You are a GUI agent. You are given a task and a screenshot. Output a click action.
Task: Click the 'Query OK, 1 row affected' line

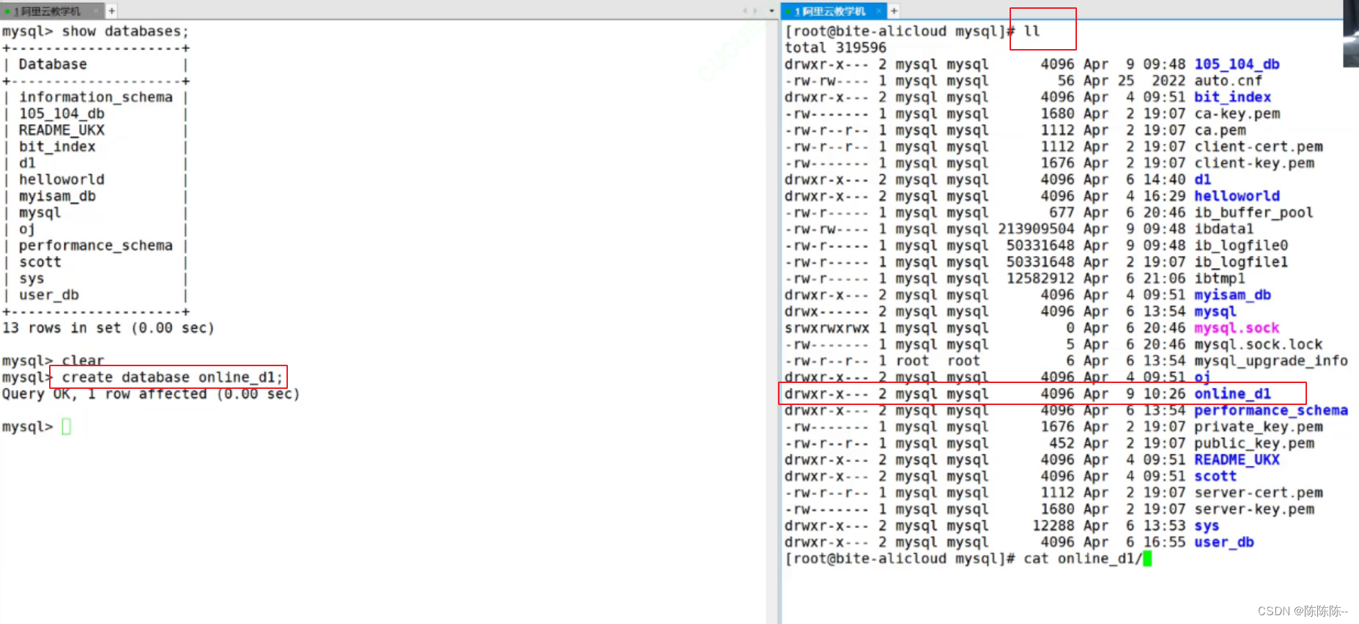(x=151, y=394)
